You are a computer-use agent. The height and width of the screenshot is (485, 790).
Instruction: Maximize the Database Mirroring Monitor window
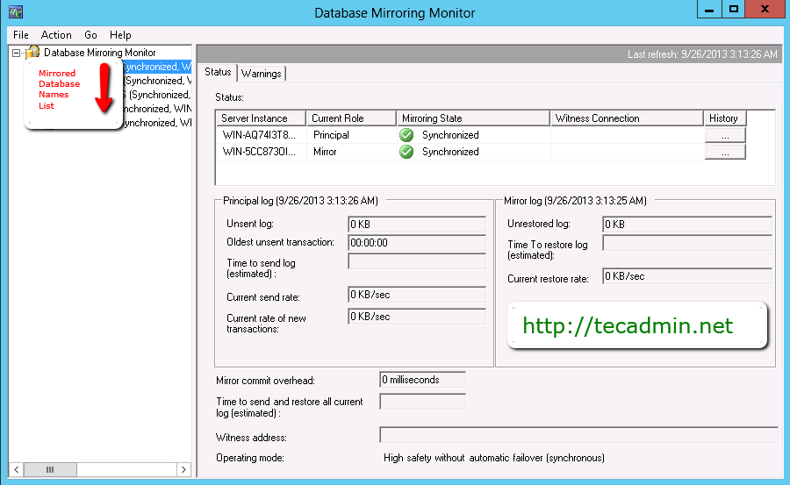[734, 10]
